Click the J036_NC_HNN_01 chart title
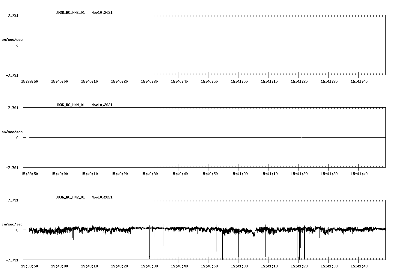The height and width of the screenshot is (277, 407). click(70, 105)
